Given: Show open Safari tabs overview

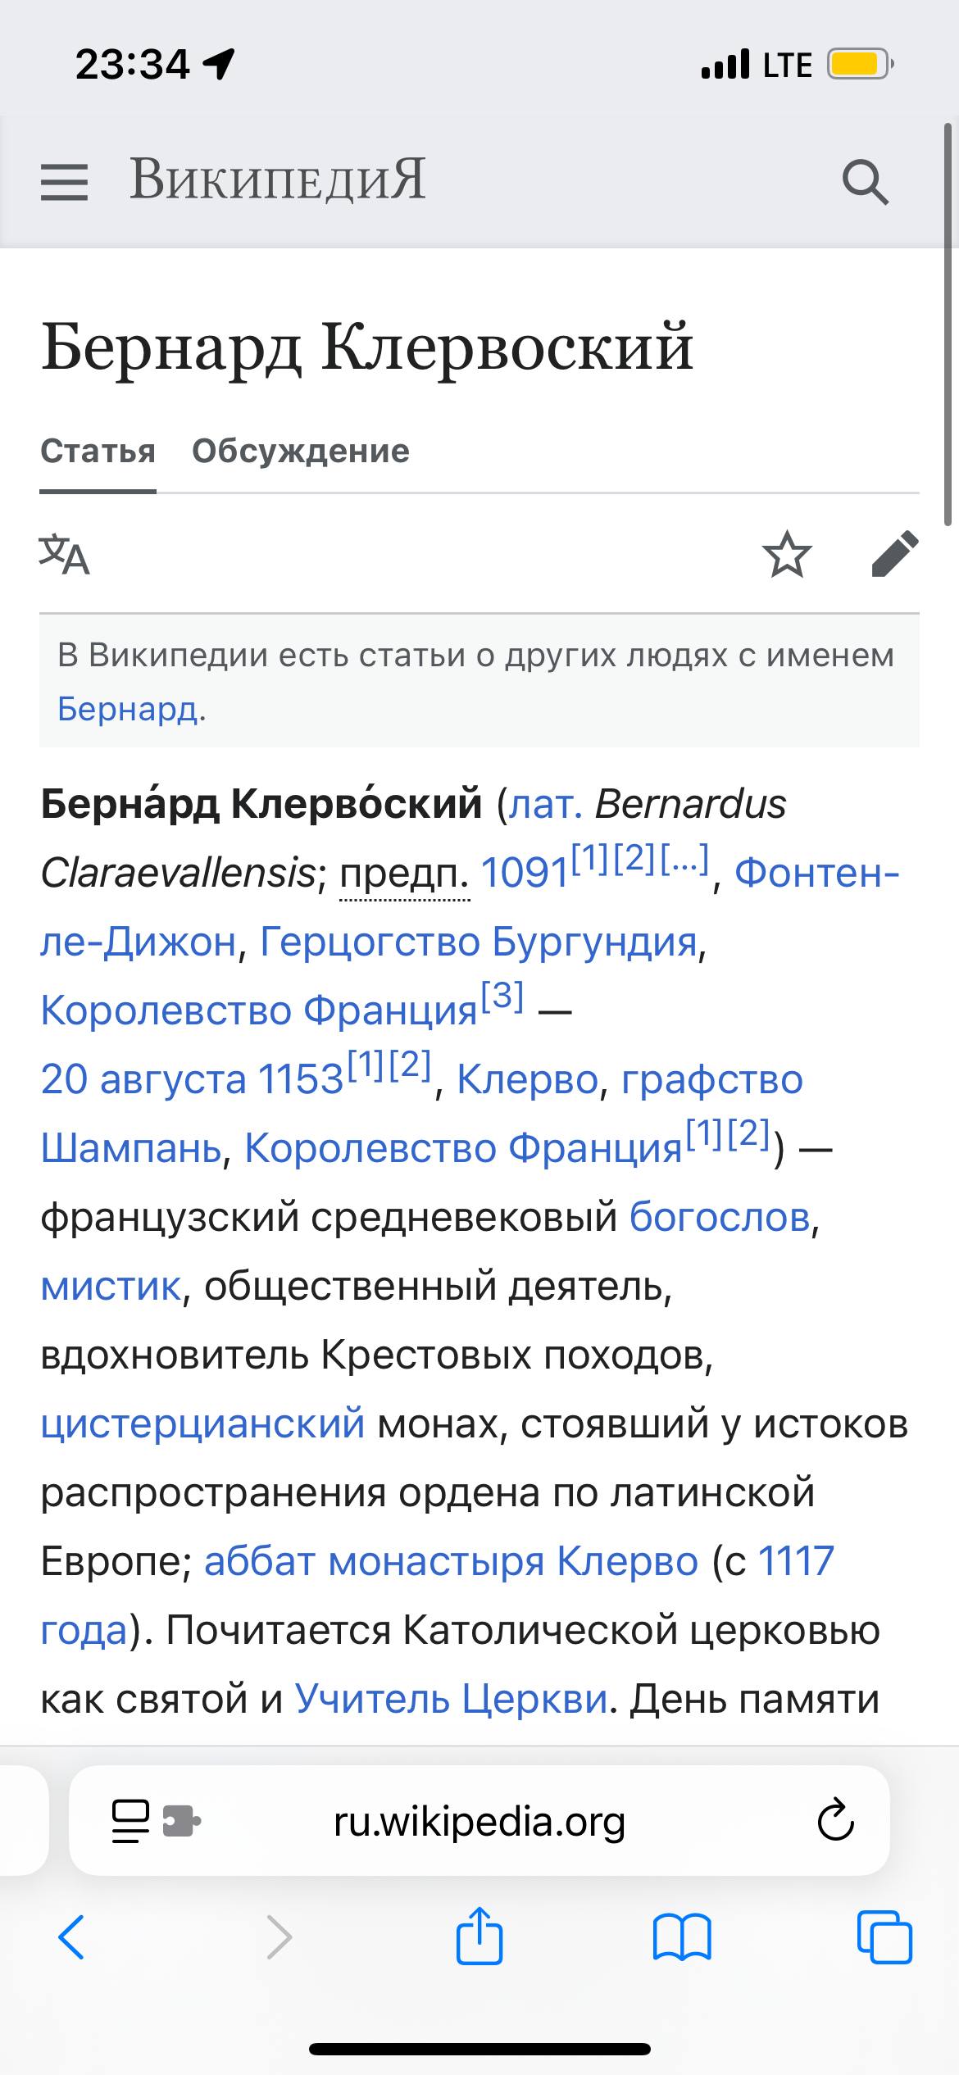Looking at the screenshot, I should pyautogui.click(x=884, y=1937).
